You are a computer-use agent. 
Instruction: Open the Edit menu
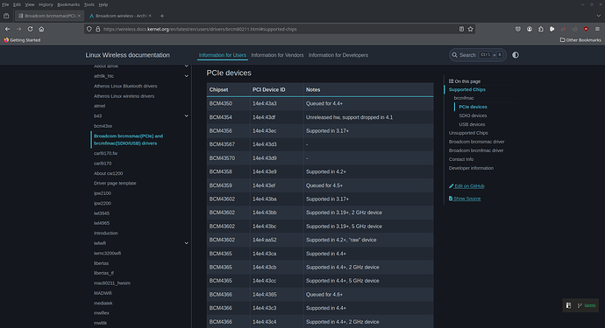tap(17, 4)
